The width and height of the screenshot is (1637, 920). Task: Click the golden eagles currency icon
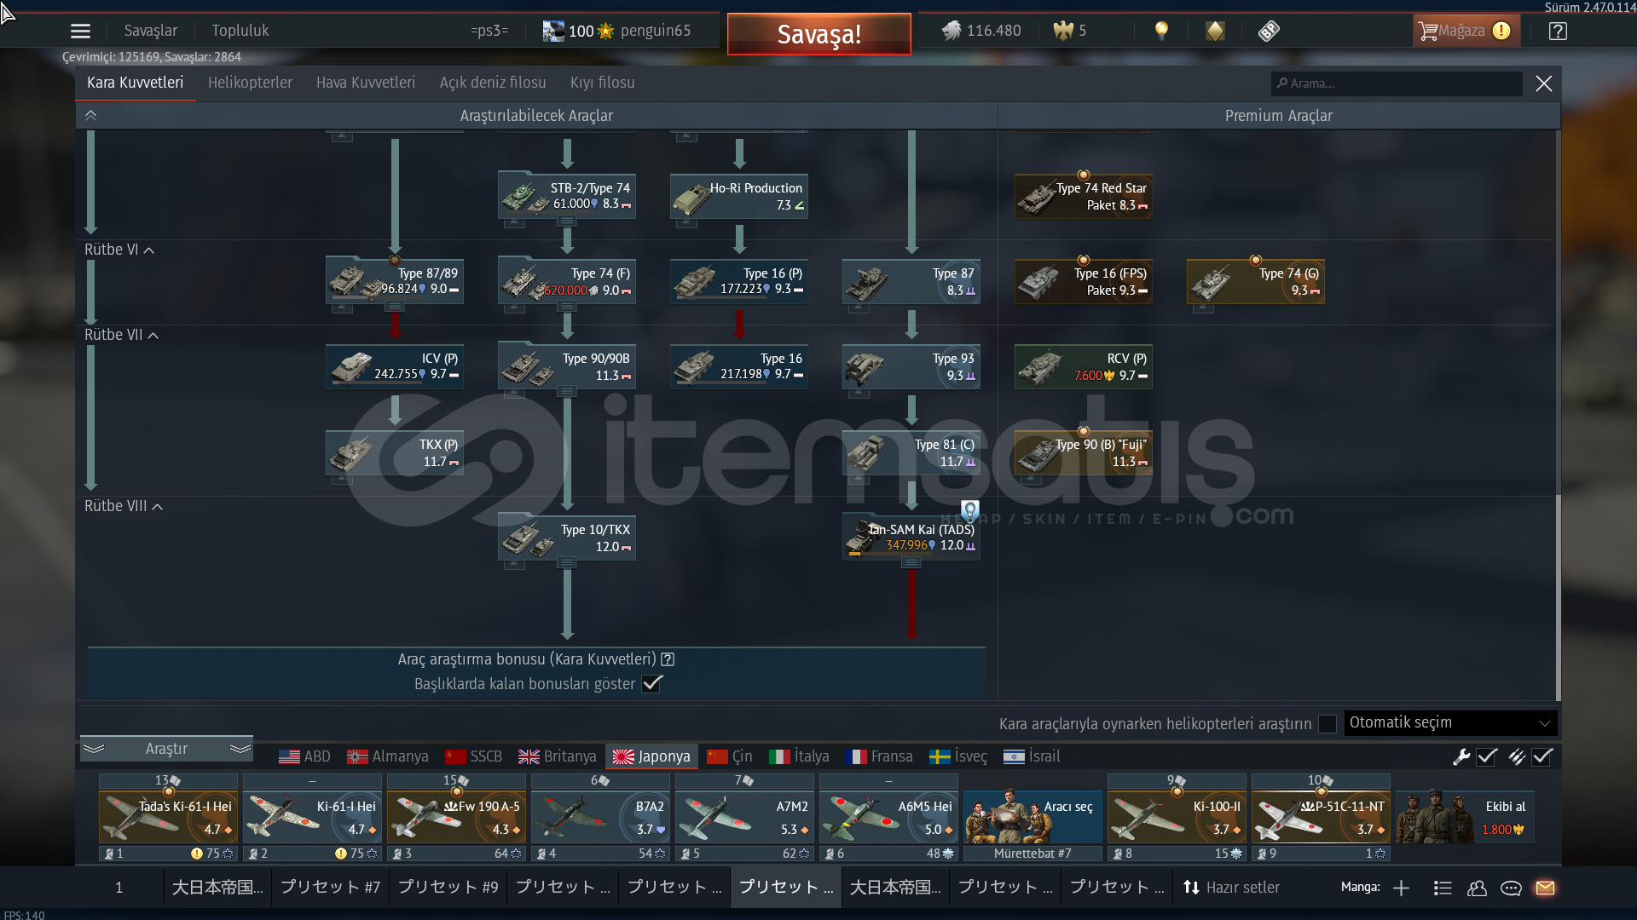(x=1063, y=31)
